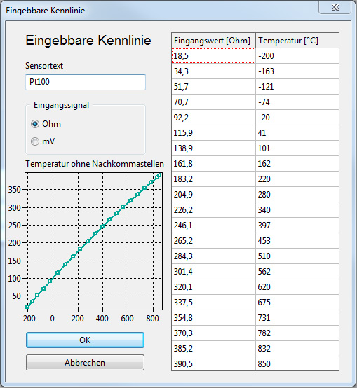Image resolution: width=357 pixels, height=388 pixels.
Task: Select the temperature cell showing 41
Action: 297,132
